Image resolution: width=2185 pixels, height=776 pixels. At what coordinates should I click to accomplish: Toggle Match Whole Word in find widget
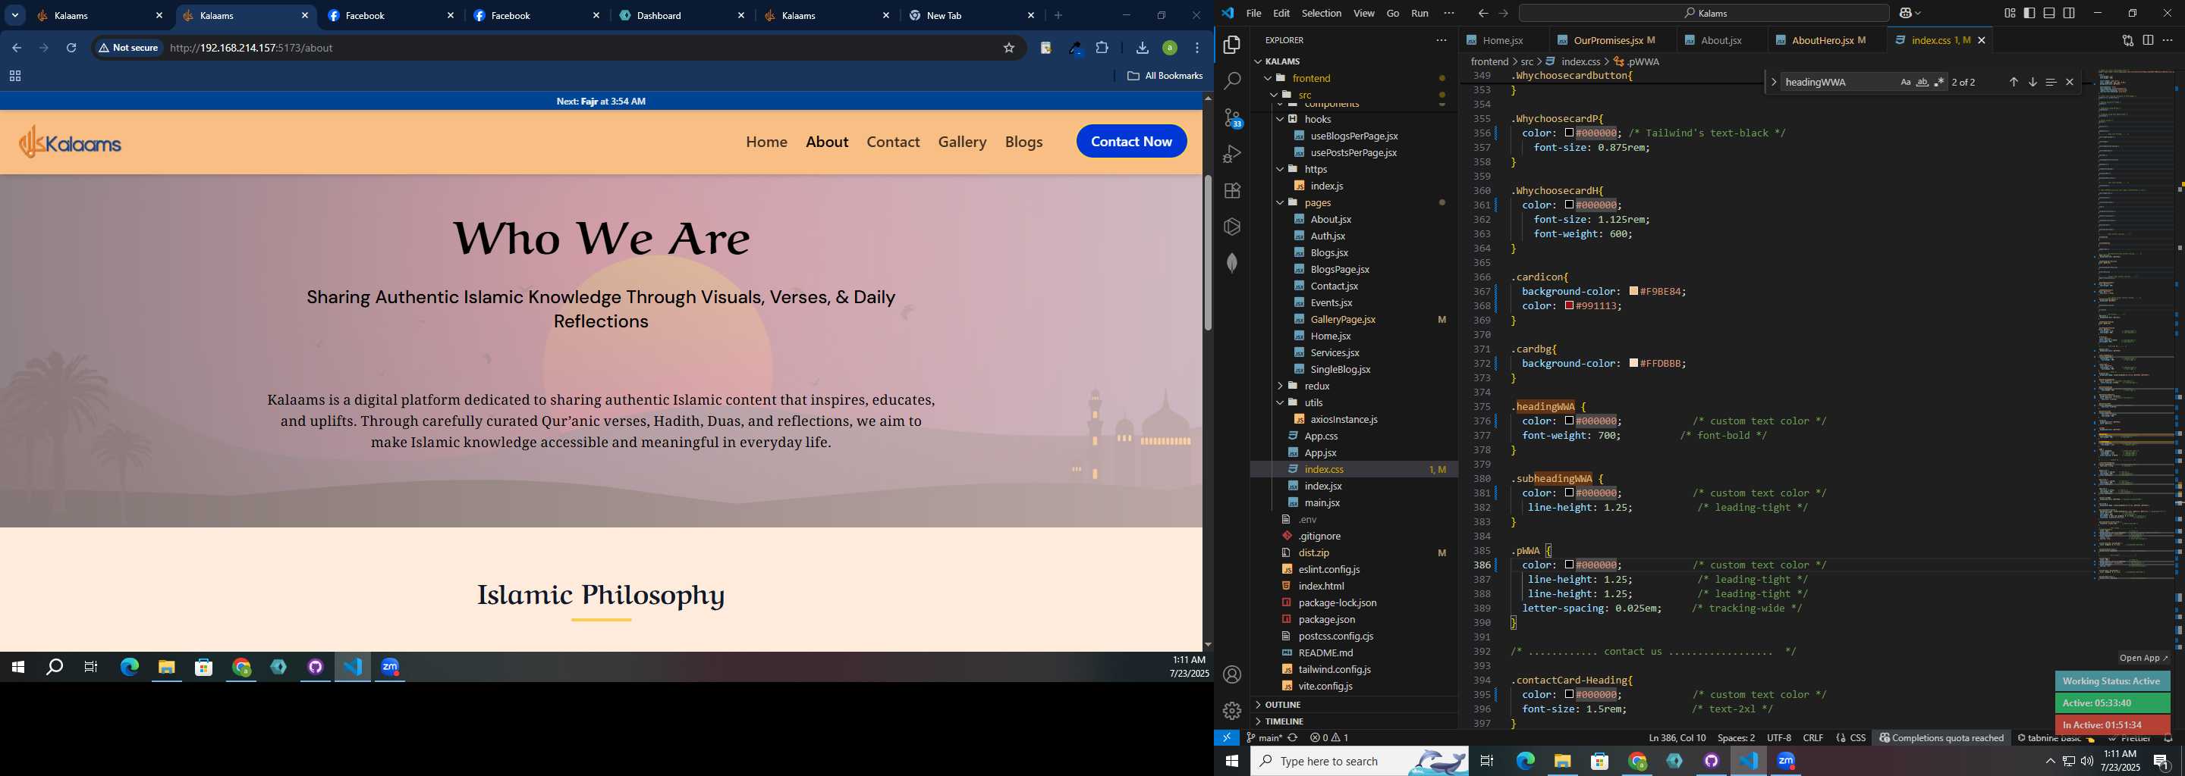point(1922,82)
